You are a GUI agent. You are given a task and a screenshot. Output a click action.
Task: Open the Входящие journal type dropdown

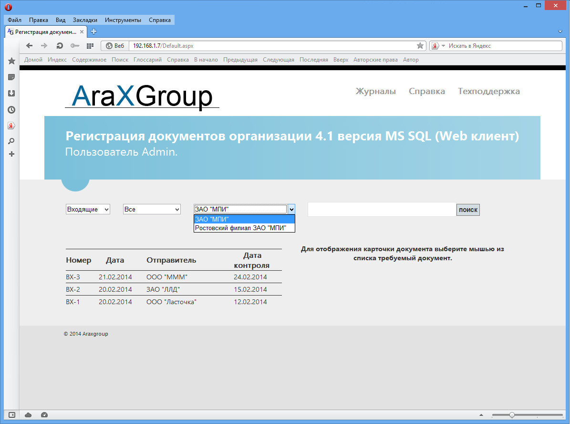[88, 209]
